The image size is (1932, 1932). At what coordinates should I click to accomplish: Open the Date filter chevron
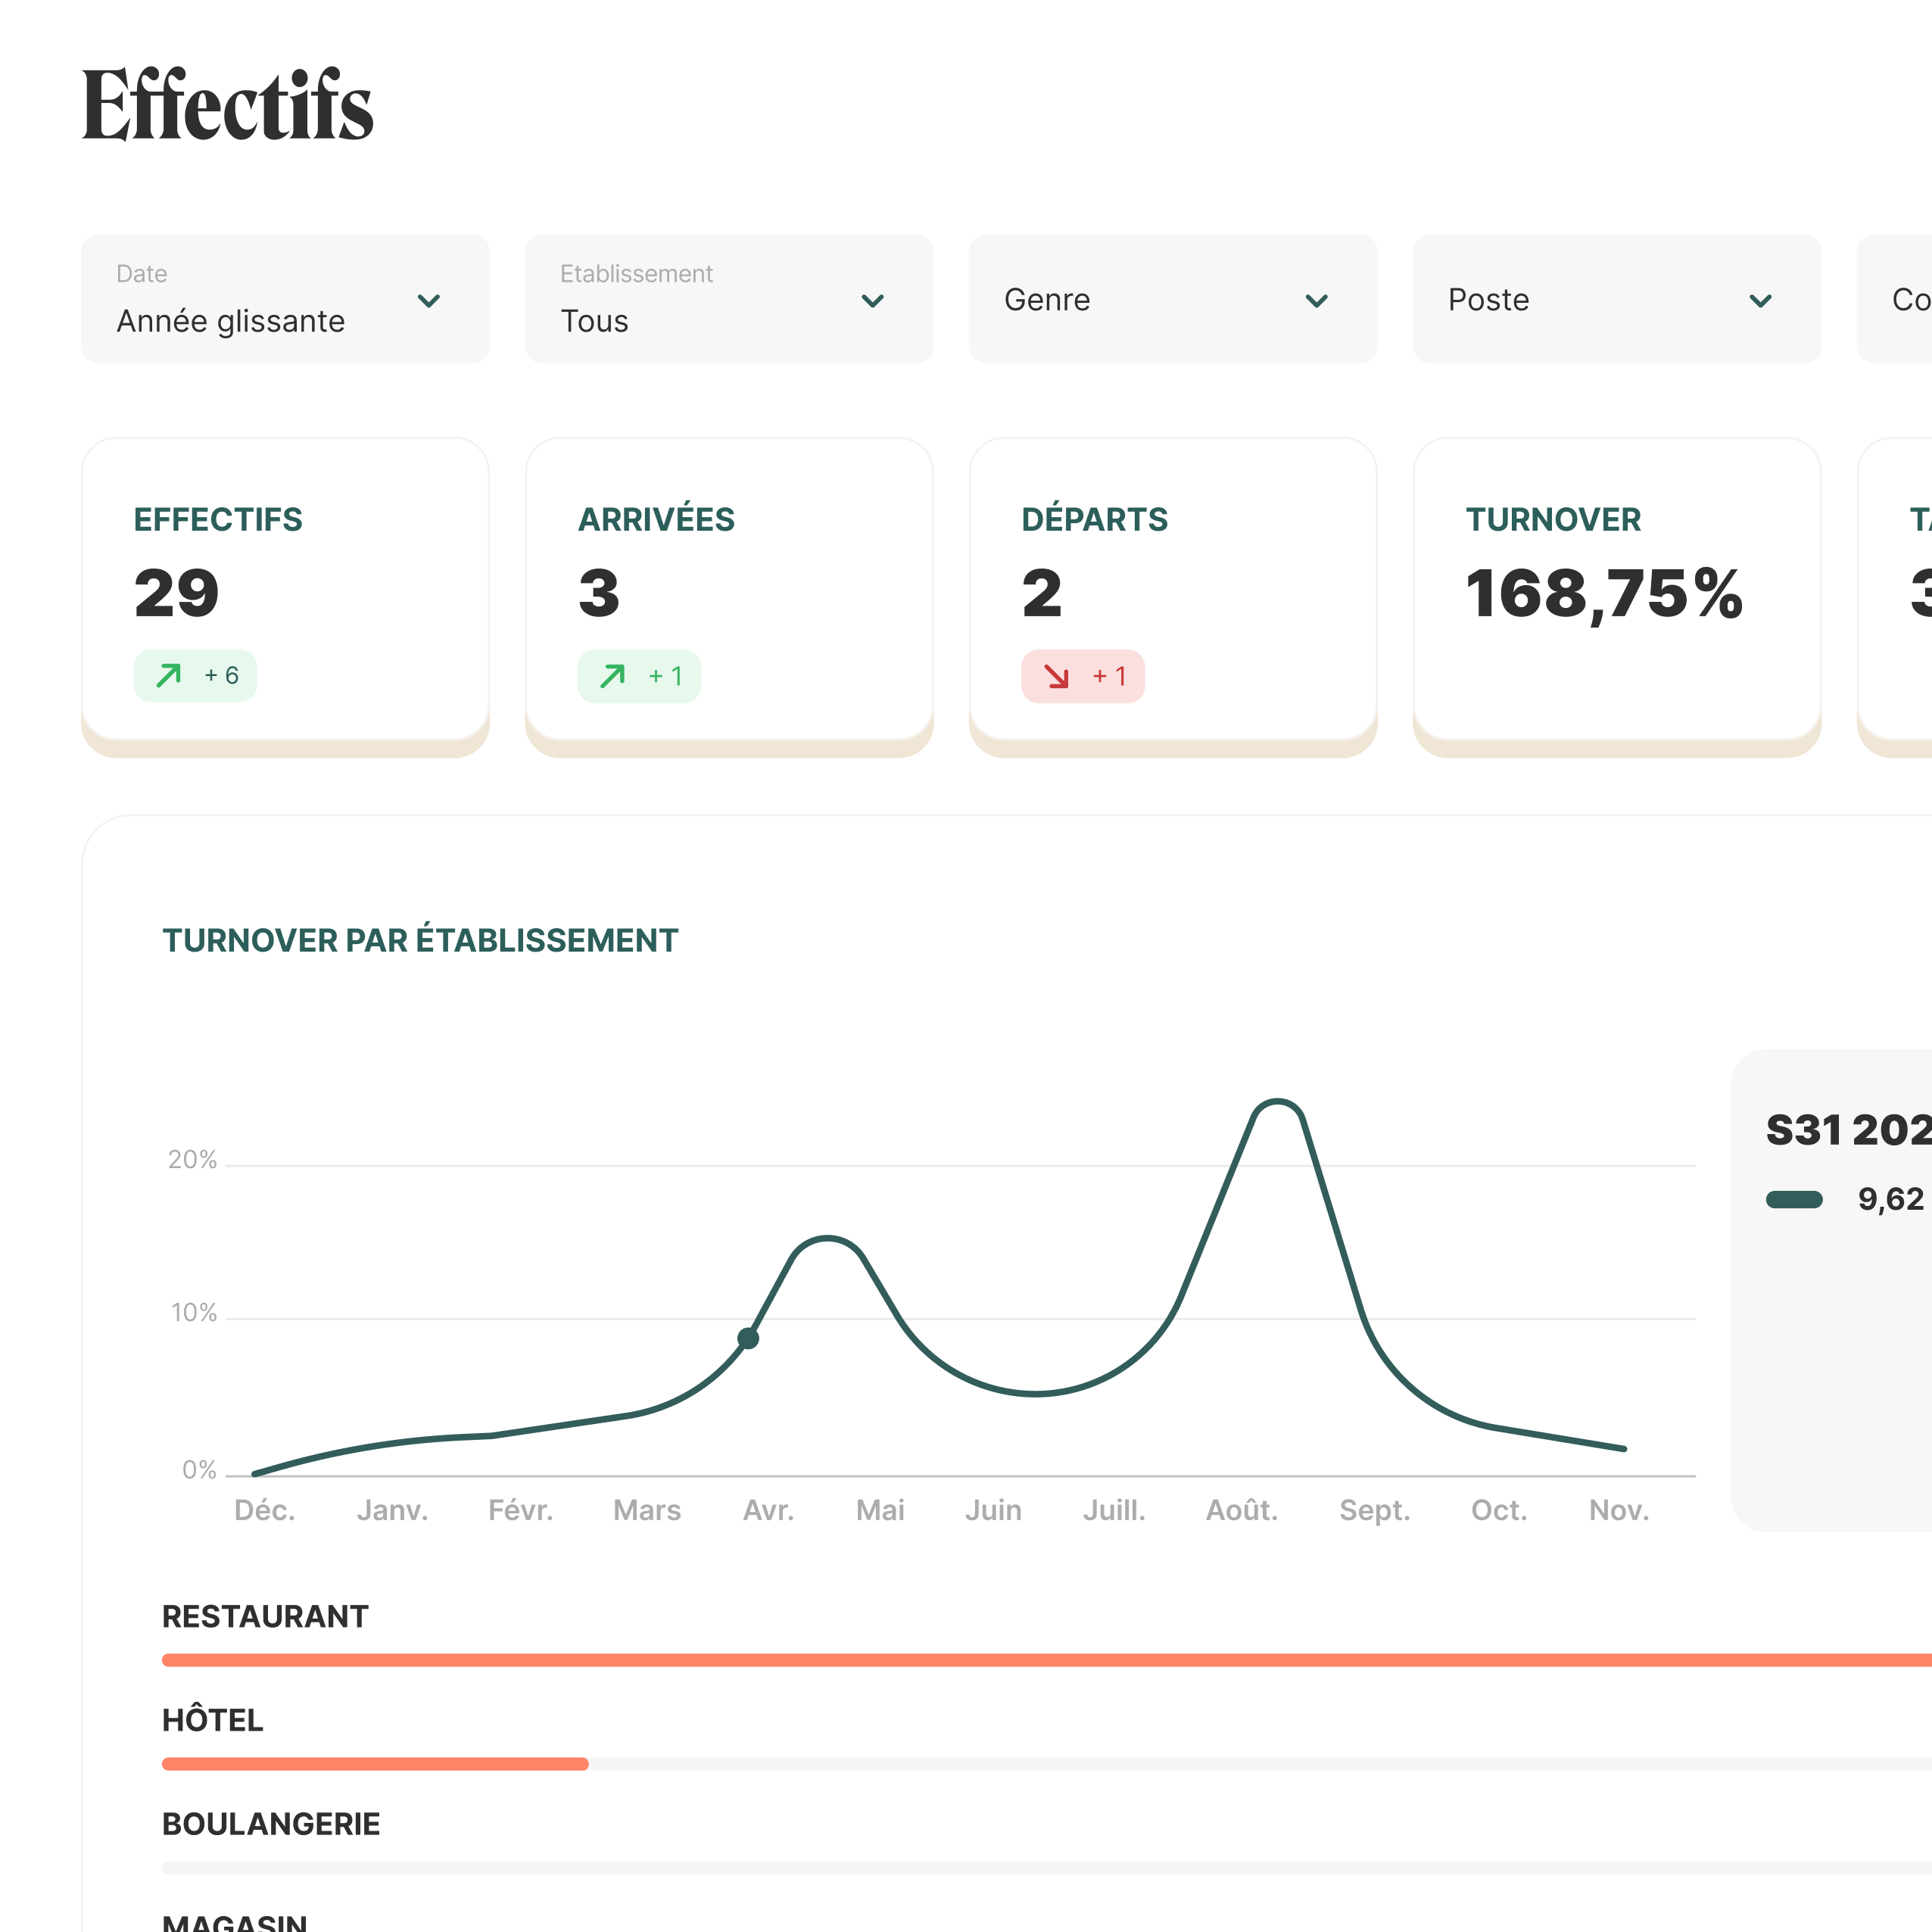click(x=429, y=301)
